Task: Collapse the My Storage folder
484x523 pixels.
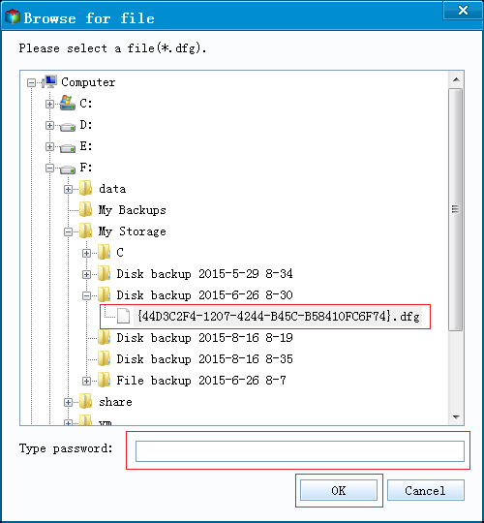Action: click(68, 231)
